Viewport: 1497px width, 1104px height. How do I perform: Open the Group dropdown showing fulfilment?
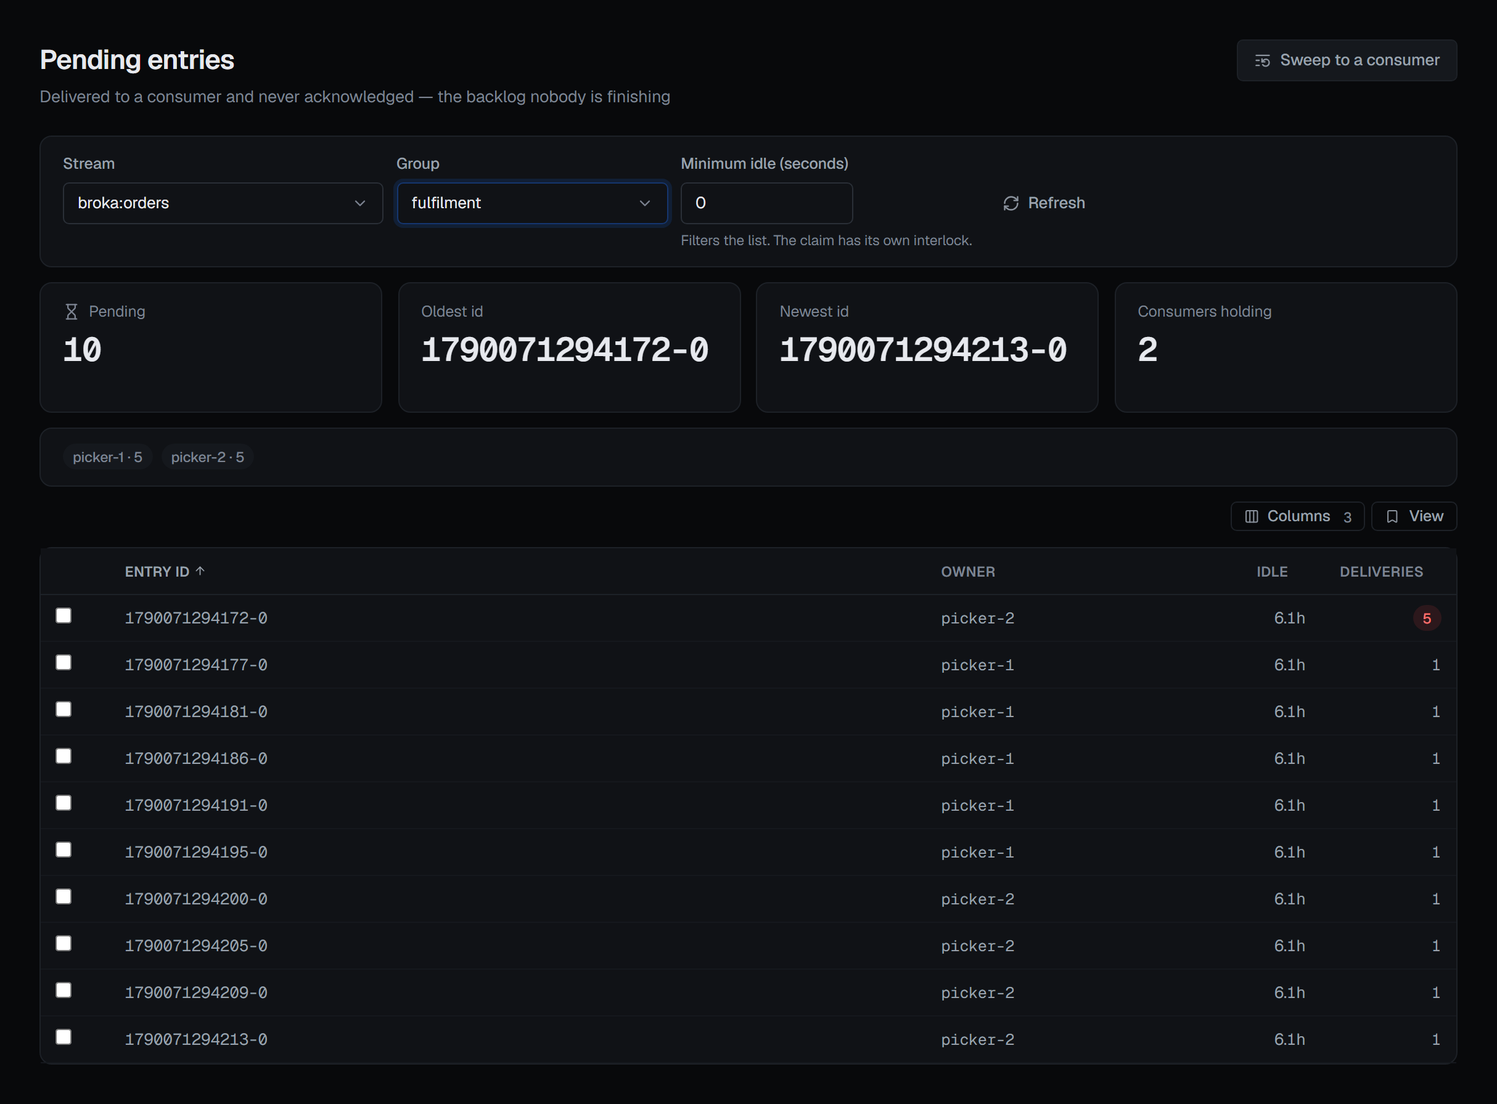tap(533, 203)
